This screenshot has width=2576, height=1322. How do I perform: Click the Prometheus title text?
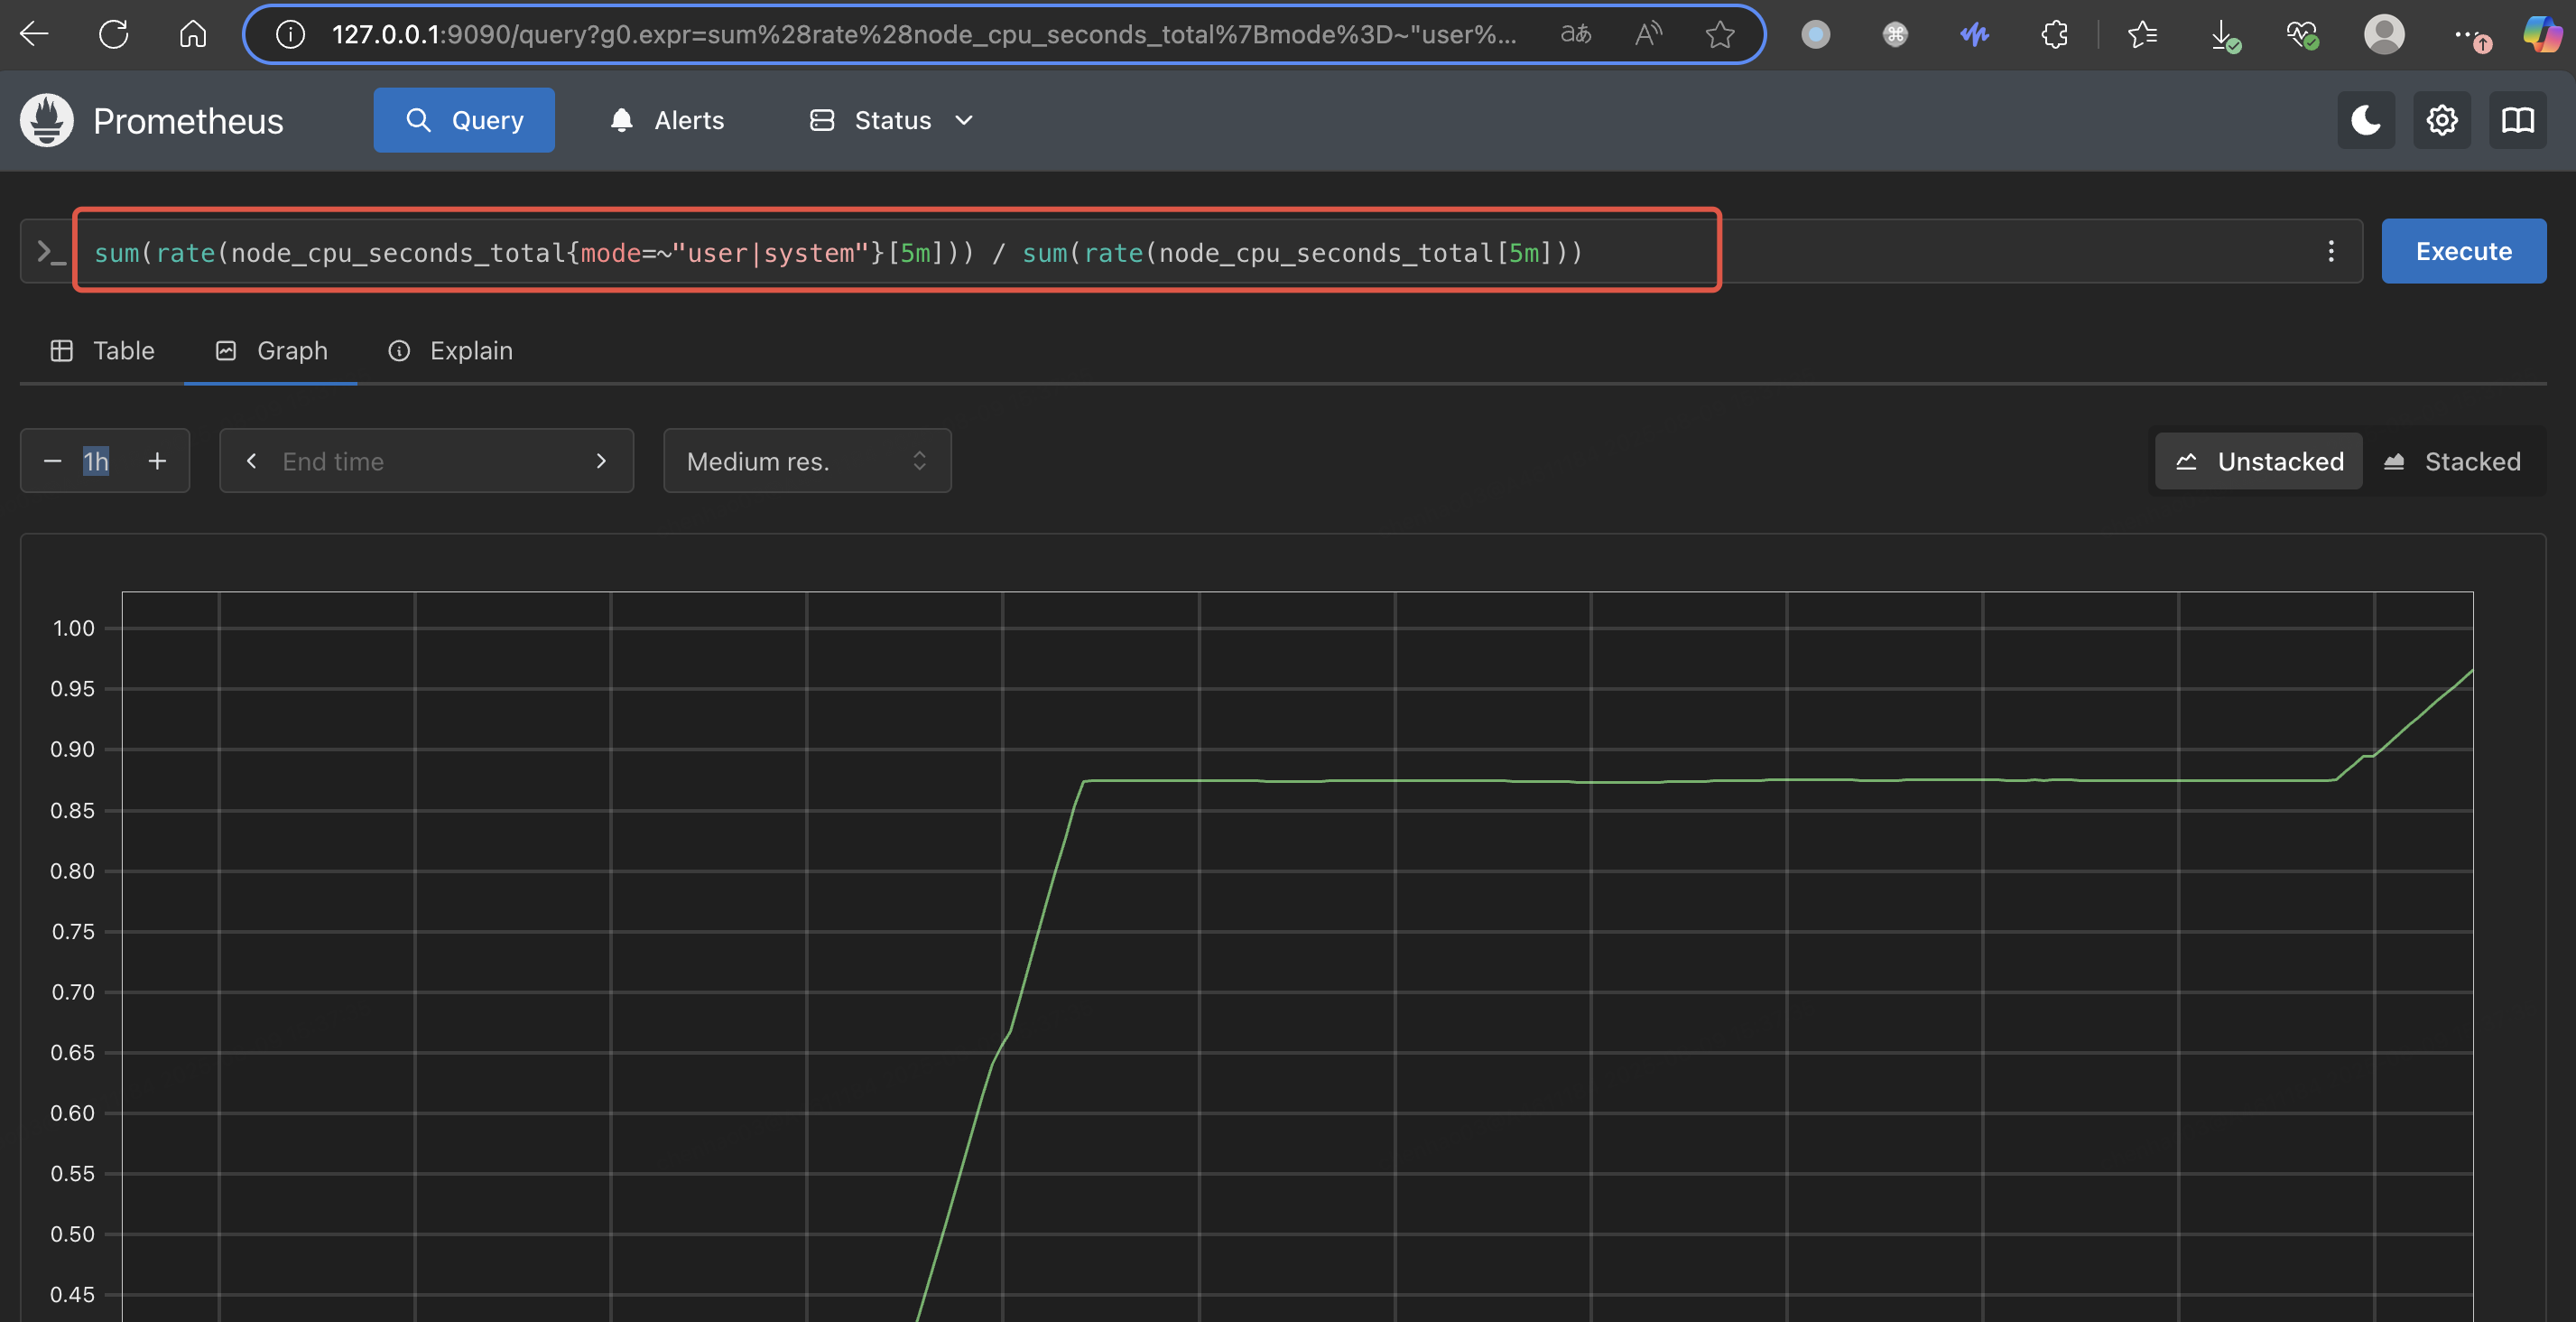pyautogui.click(x=188, y=121)
